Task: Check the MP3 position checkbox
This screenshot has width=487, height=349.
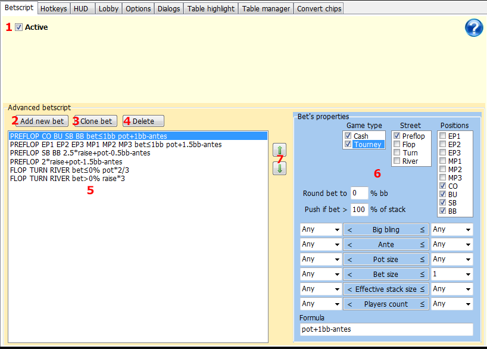Action: 443,177
